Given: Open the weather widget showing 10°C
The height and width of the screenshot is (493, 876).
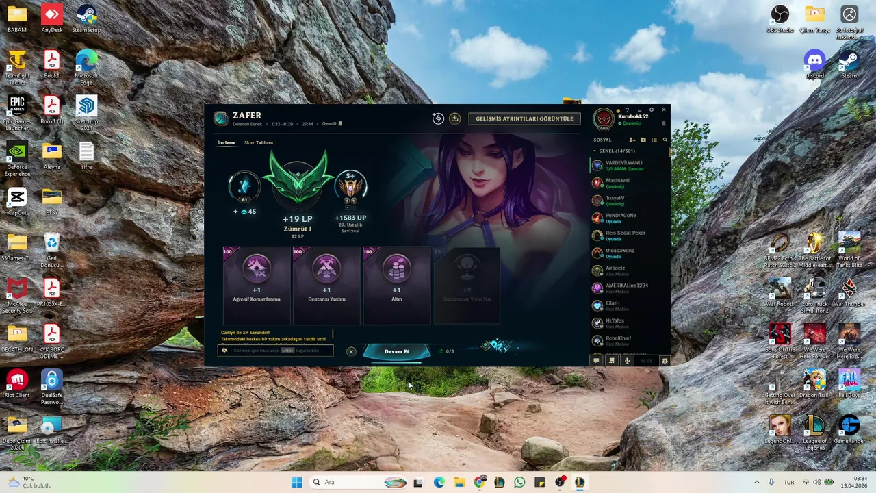Looking at the screenshot, I should pos(29,482).
